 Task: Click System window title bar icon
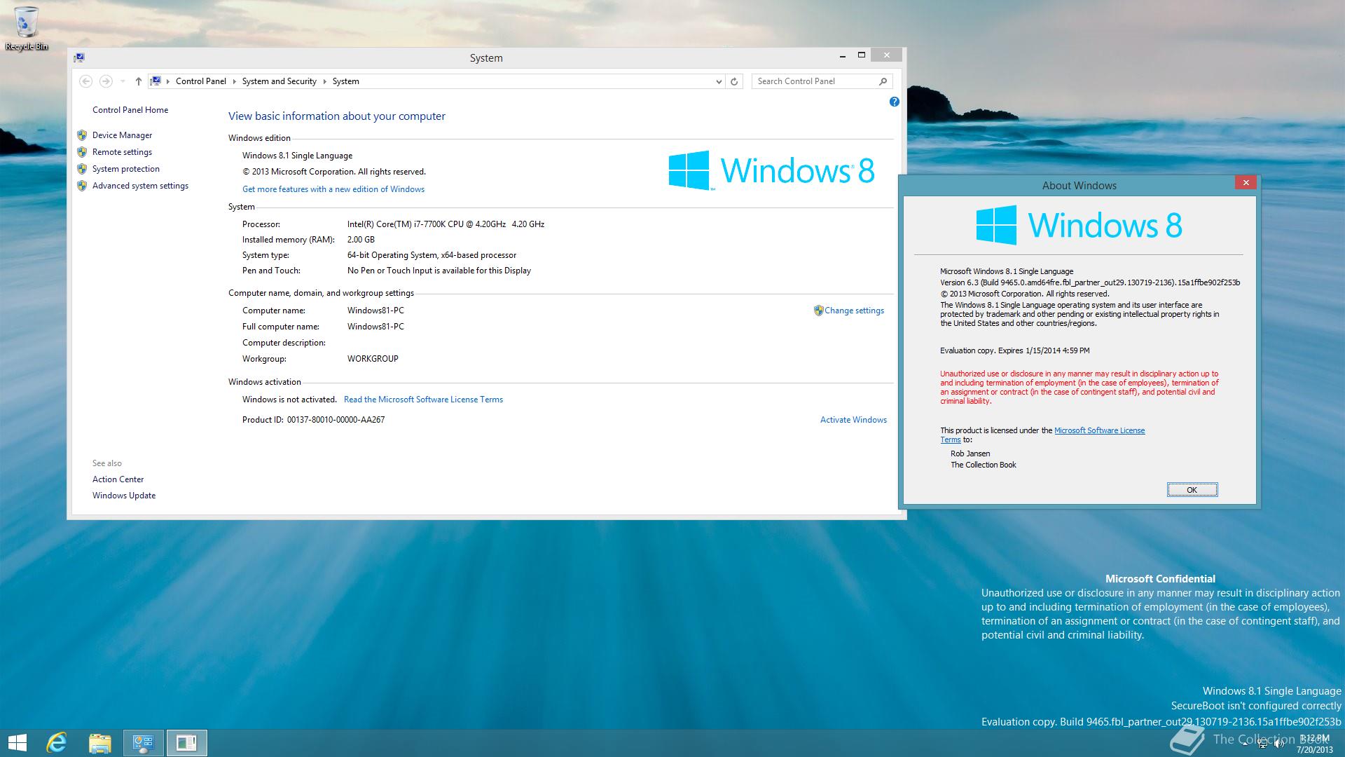point(79,57)
